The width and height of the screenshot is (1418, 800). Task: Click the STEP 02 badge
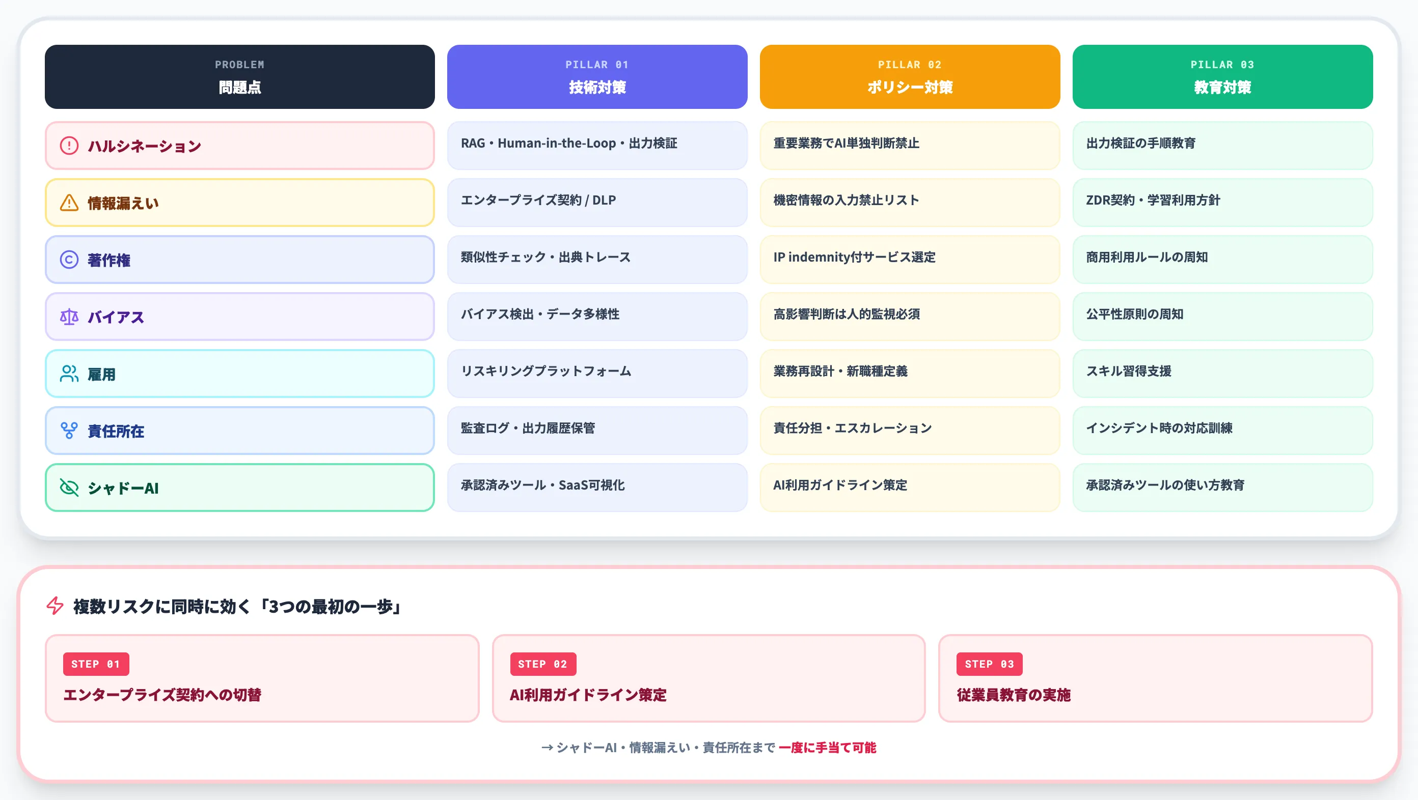click(x=543, y=664)
